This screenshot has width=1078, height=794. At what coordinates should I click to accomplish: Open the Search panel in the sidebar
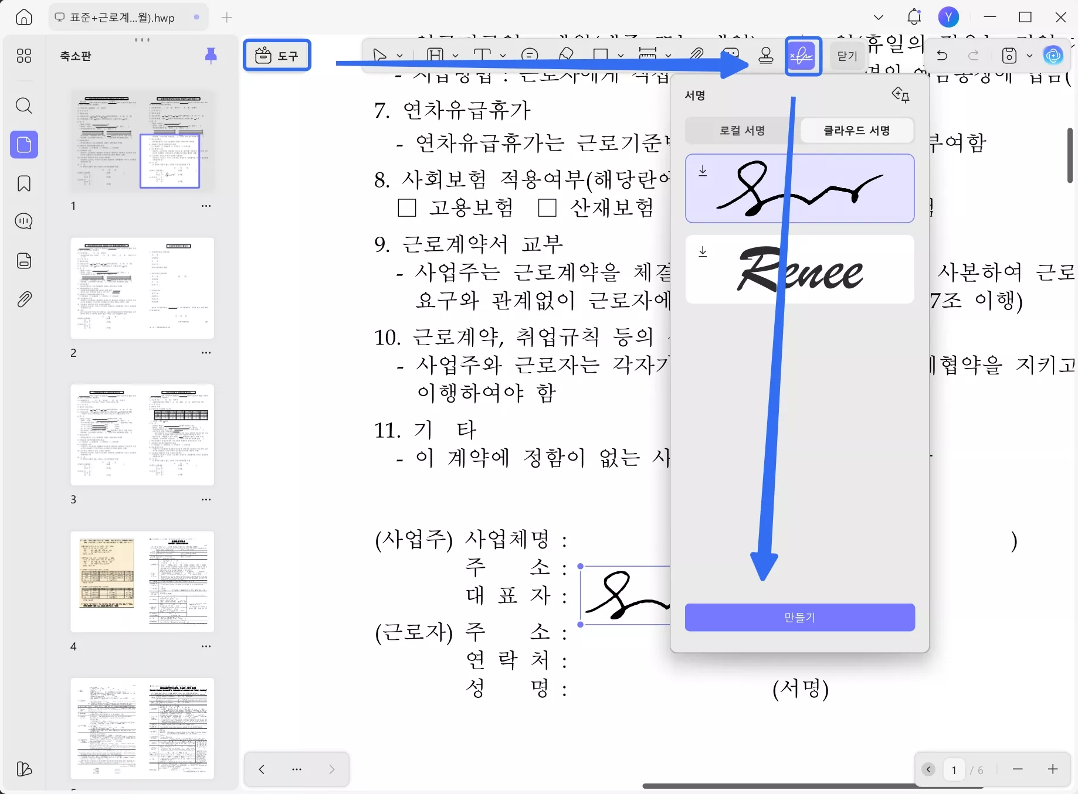point(24,105)
